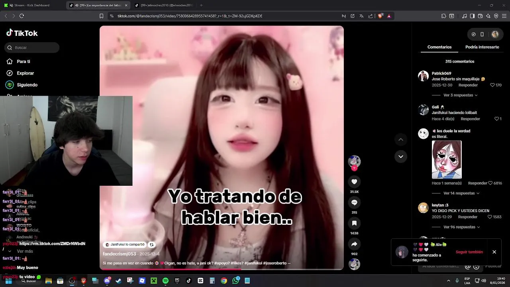The image size is (510, 287).
Task: Open the Leo AI sparkle icon
Action: pos(488,16)
